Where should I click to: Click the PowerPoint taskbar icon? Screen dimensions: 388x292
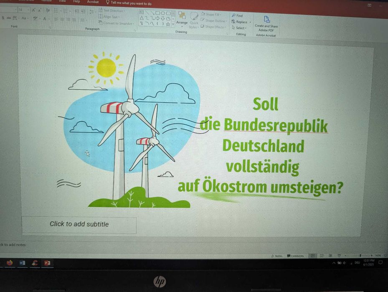point(47,263)
